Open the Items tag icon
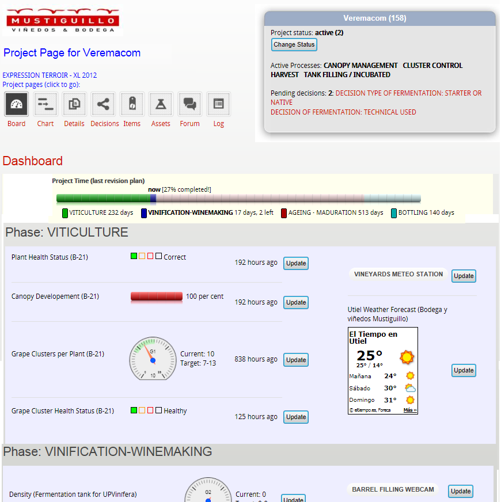 [132, 104]
